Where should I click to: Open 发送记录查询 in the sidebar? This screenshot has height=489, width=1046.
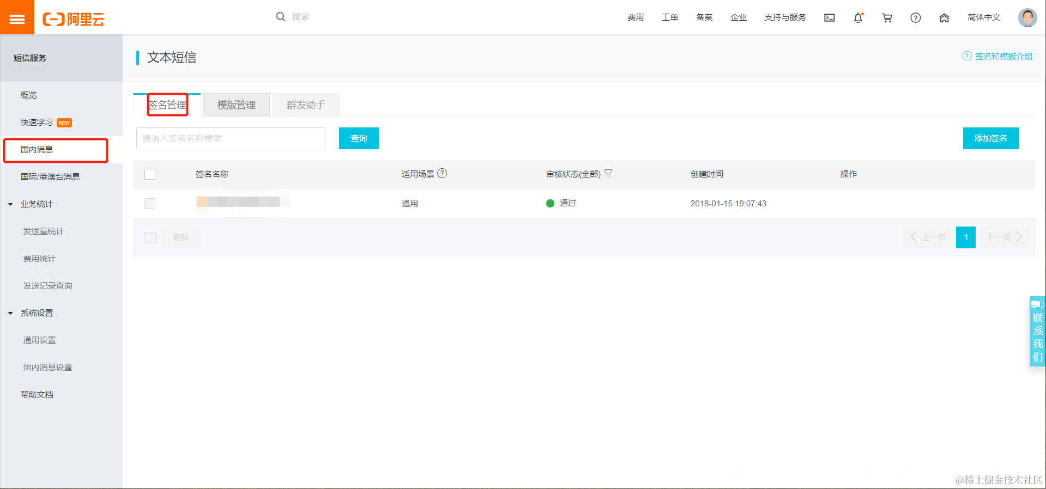[47, 286]
